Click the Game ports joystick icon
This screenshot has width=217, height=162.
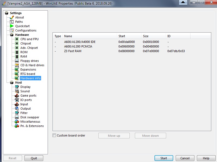point(17,96)
